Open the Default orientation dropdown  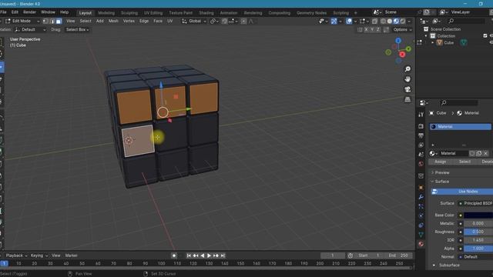click(30, 29)
